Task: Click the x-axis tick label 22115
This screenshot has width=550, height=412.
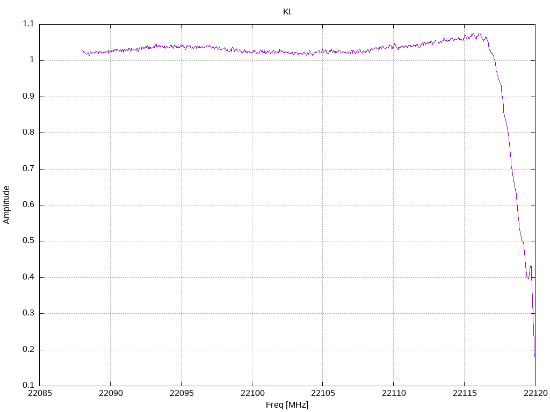Action: [x=465, y=393]
